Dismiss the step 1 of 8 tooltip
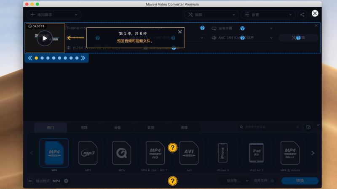337x189 pixels. (180, 32)
